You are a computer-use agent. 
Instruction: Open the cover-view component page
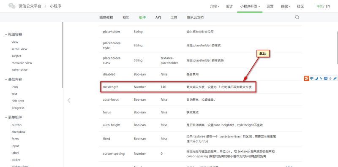(19, 70)
